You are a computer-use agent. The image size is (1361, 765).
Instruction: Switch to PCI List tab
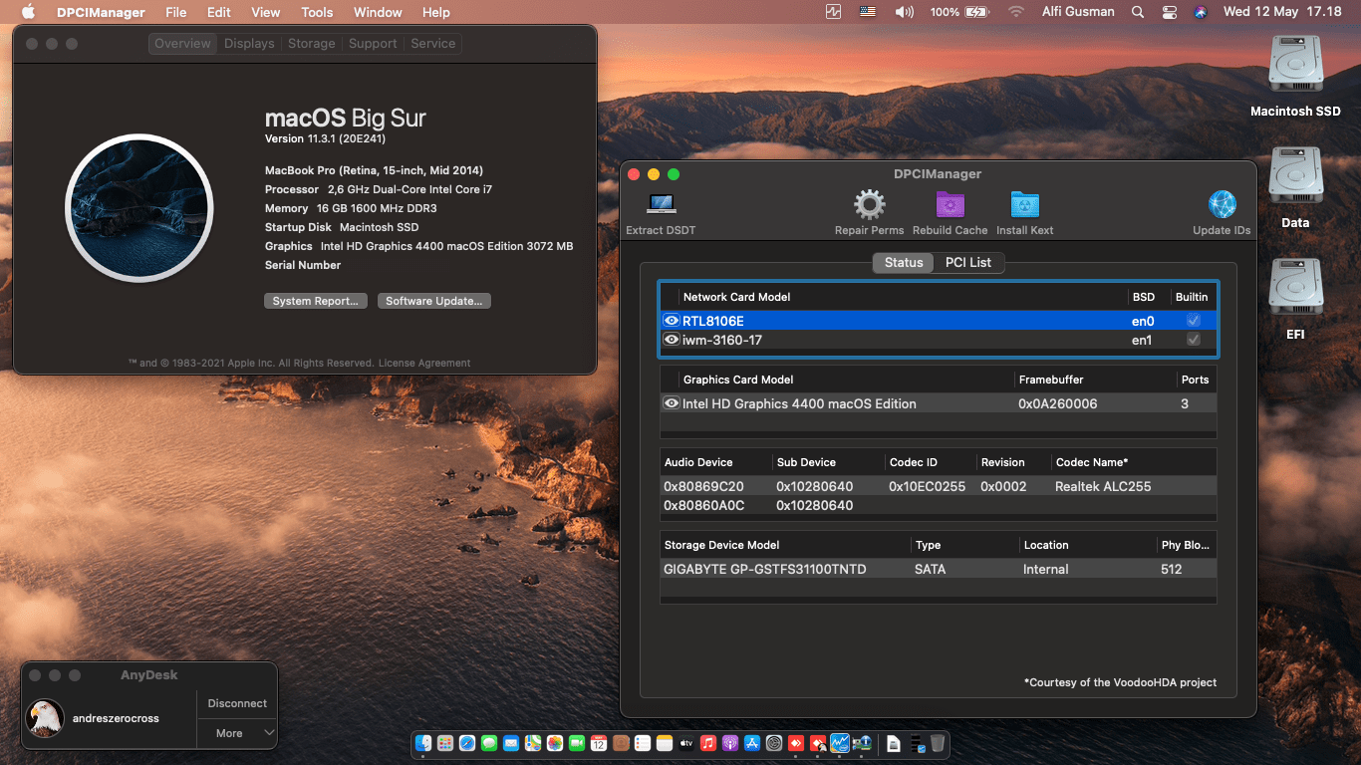pos(968,262)
